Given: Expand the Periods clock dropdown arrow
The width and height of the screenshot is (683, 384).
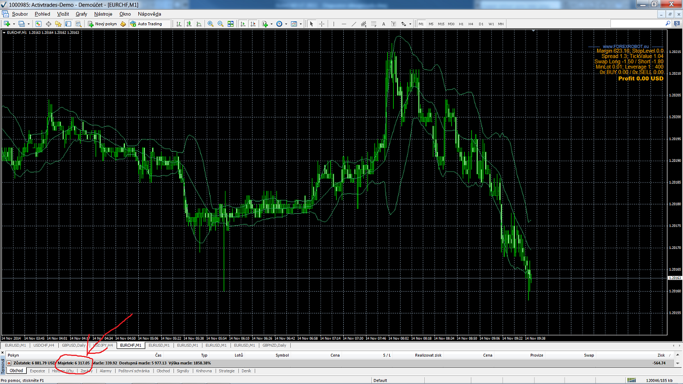Looking at the screenshot, I should tap(286, 24).
